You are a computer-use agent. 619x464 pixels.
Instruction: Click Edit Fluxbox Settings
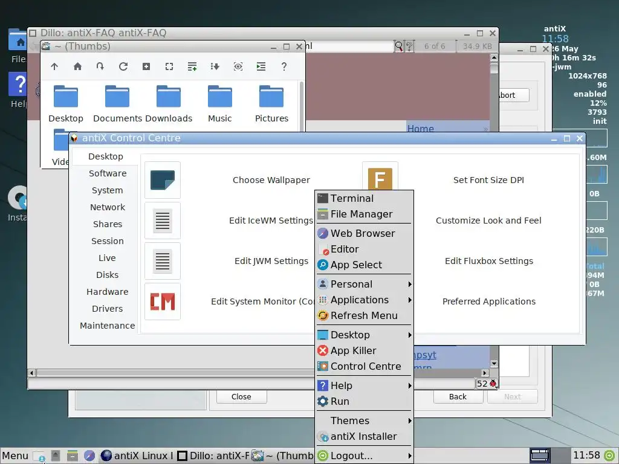click(x=488, y=262)
